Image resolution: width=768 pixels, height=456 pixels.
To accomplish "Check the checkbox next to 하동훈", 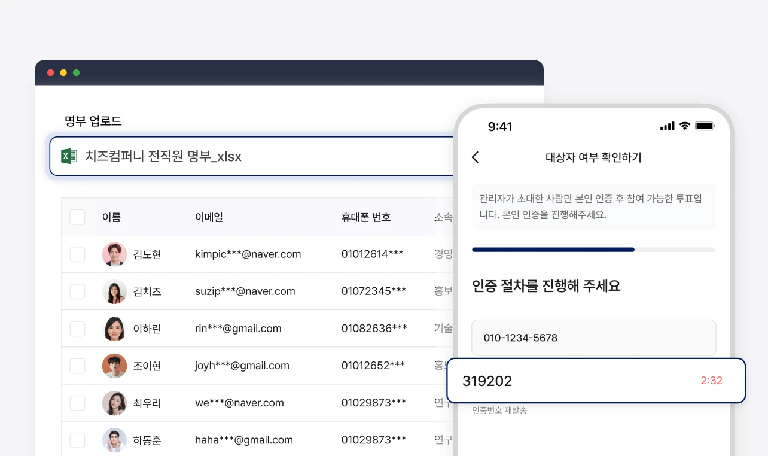I will [77, 440].
